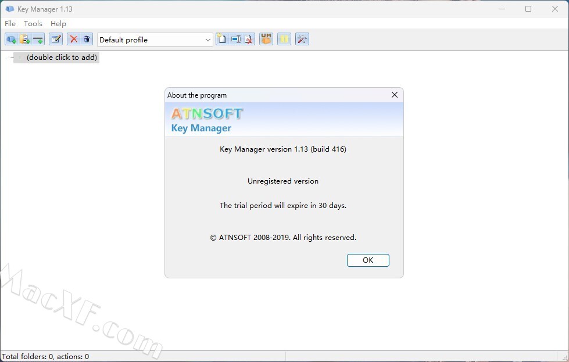Click the Add action icon

pyautogui.click(x=11, y=39)
